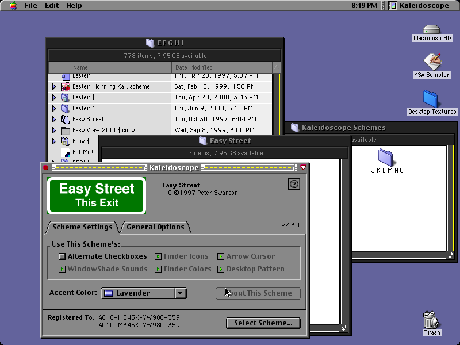
Task: Click the Trash icon on desktop
Action: point(431,320)
